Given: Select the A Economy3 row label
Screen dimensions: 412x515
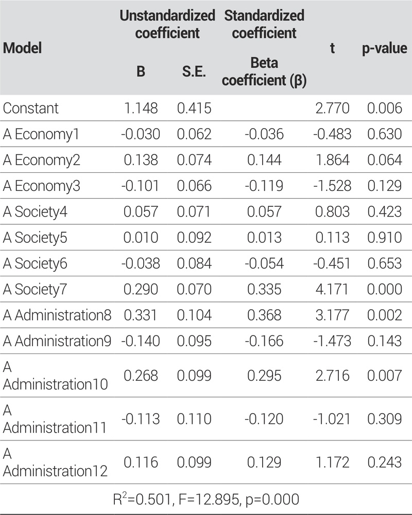Looking at the screenshot, I should click(x=42, y=186).
